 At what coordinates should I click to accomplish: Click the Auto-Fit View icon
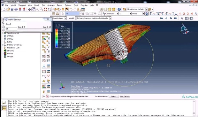[45, 9]
